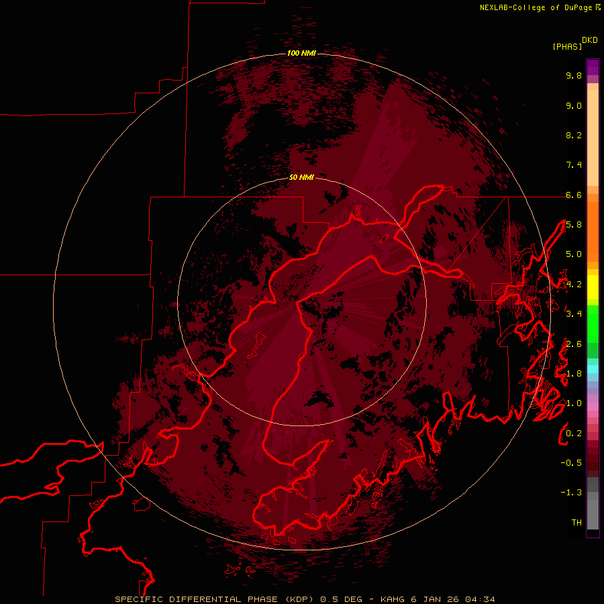604x604 pixels.
Task: Select the 9.0 value on the color scale
Action: [574, 105]
